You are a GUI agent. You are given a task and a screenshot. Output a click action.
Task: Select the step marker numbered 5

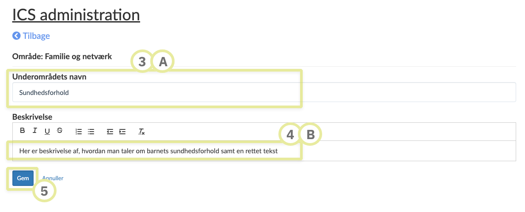point(44,191)
